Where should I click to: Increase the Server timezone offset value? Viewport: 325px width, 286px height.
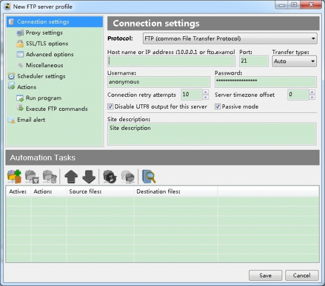coord(313,92)
